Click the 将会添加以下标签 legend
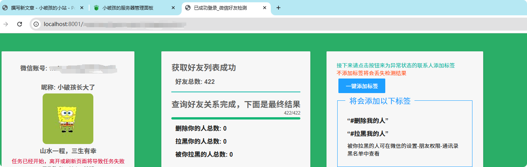This screenshot has width=527, height=167. click(380, 101)
